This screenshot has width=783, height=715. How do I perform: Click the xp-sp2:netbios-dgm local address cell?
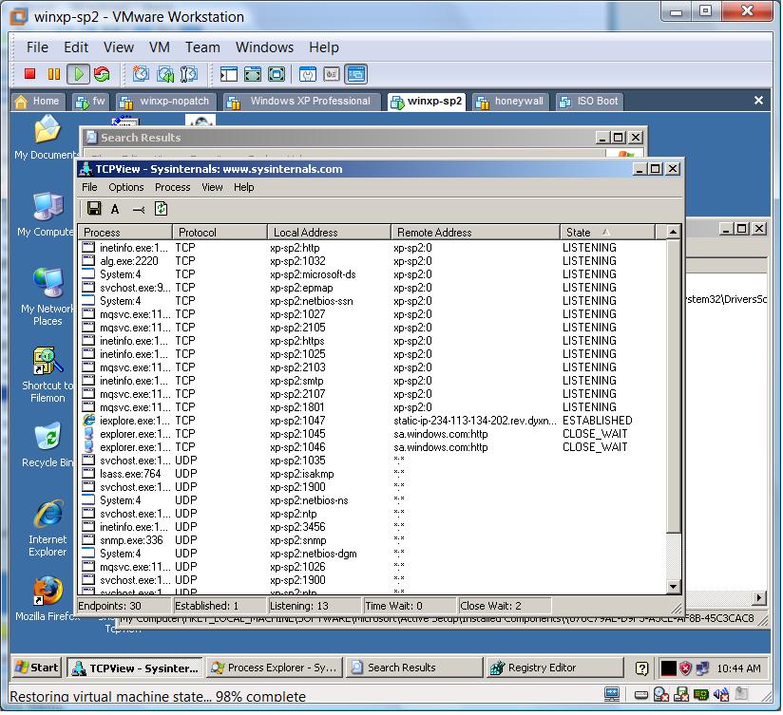[x=313, y=554]
